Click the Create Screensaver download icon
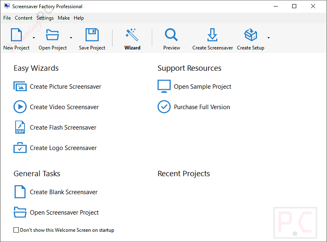The height and width of the screenshot is (242, 327). point(212,35)
